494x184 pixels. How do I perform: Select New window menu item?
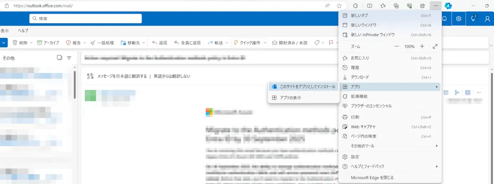[389, 25]
